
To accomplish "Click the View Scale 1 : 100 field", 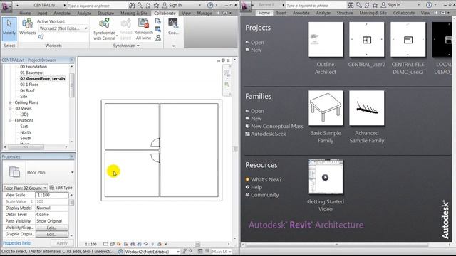I will click(x=52, y=195).
